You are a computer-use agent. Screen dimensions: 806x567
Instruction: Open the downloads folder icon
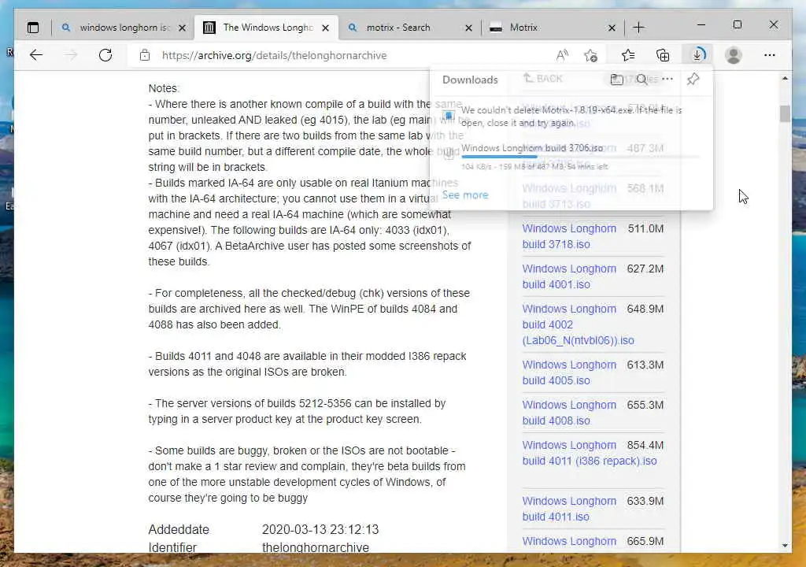click(617, 80)
